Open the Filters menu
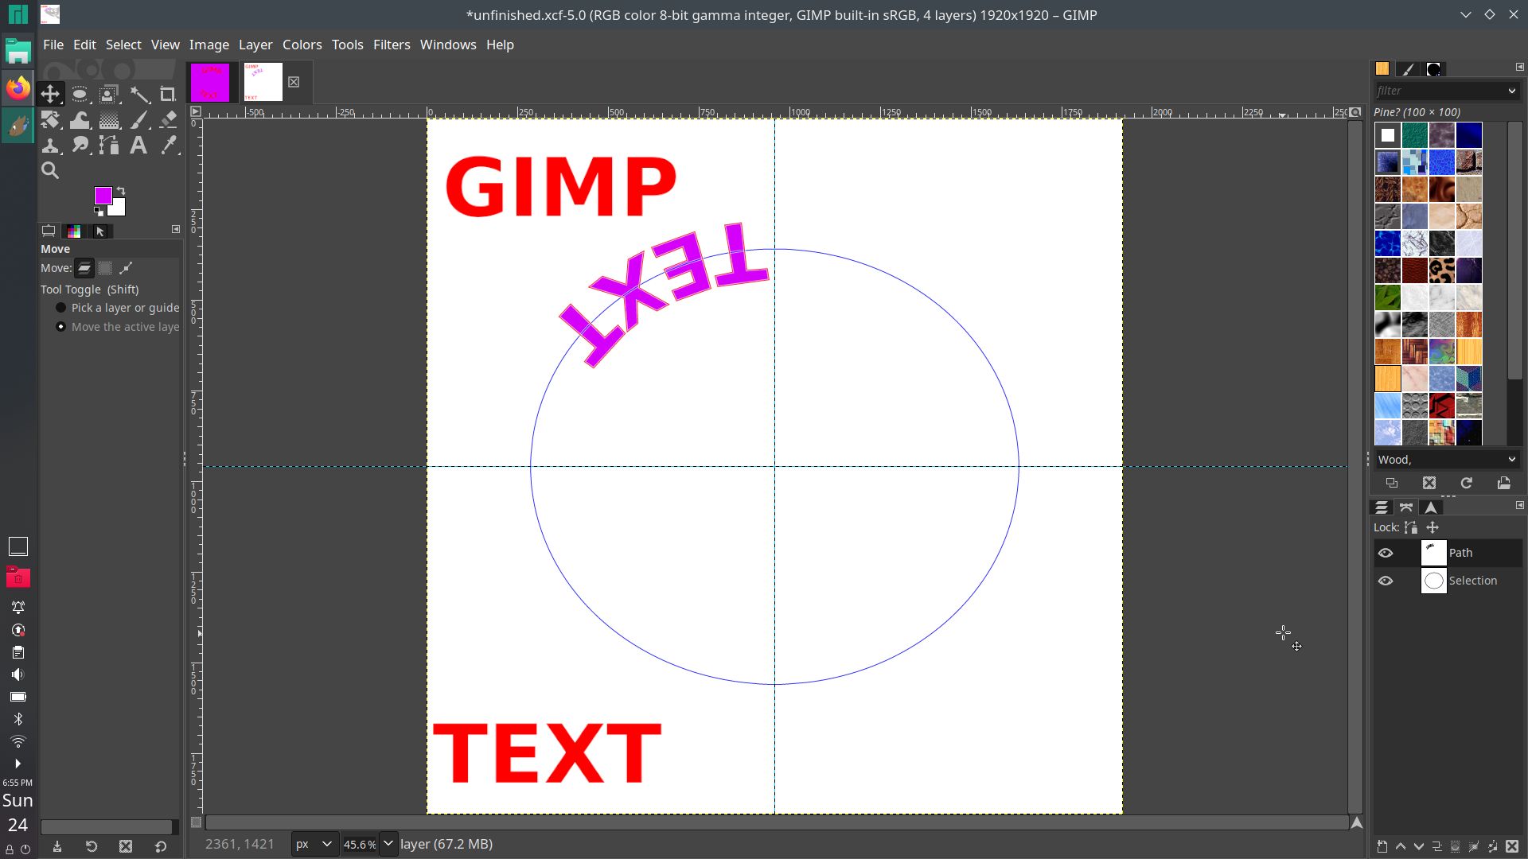 (x=392, y=45)
